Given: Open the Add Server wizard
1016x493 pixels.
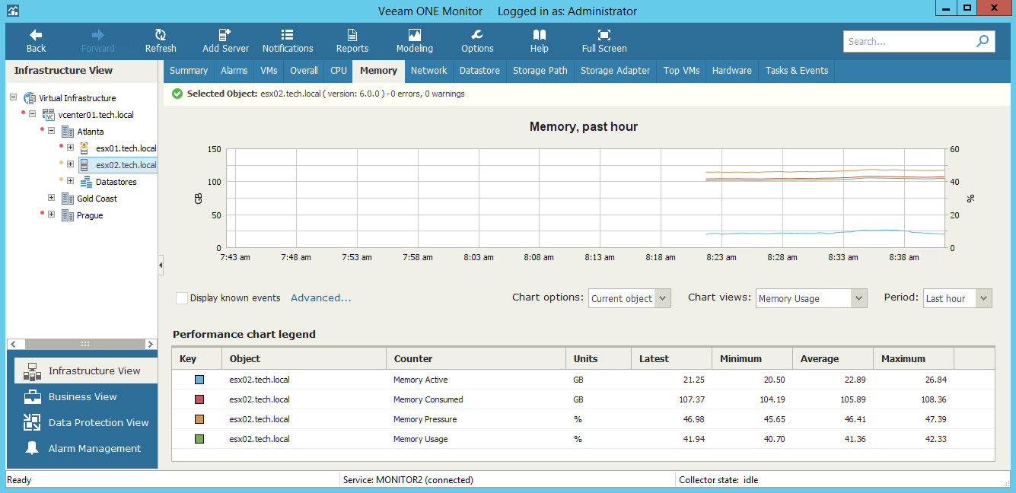Looking at the screenshot, I should [x=225, y=41].
